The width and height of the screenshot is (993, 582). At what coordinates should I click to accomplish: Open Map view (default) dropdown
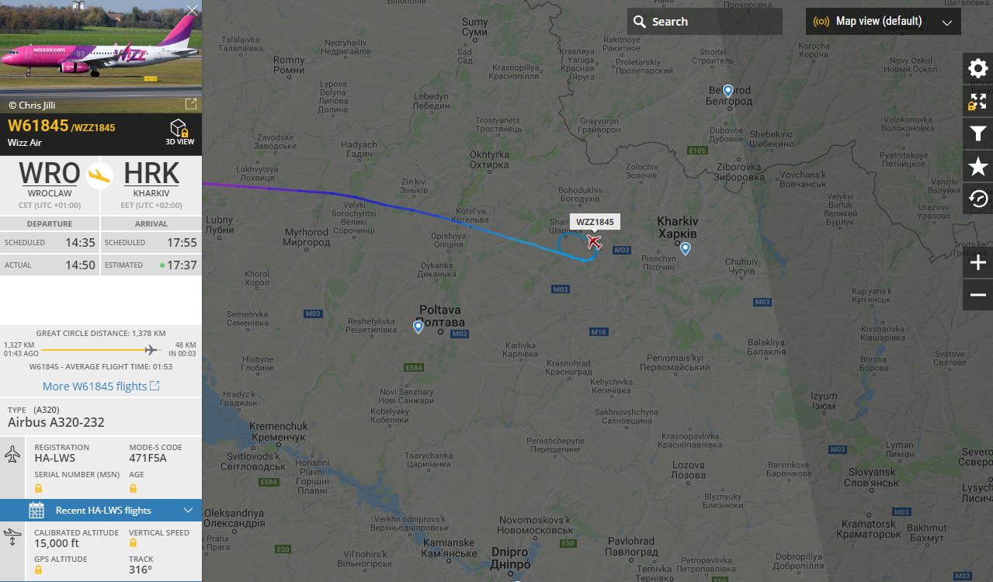coord(884,22)
